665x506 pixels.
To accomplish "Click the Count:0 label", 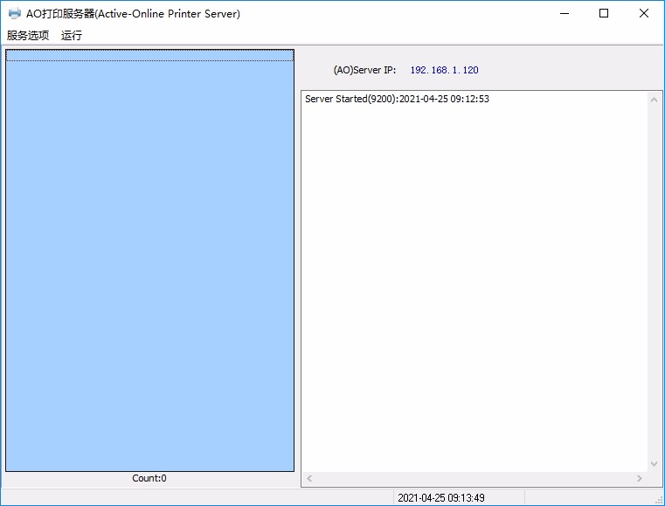I will point(149,478).
